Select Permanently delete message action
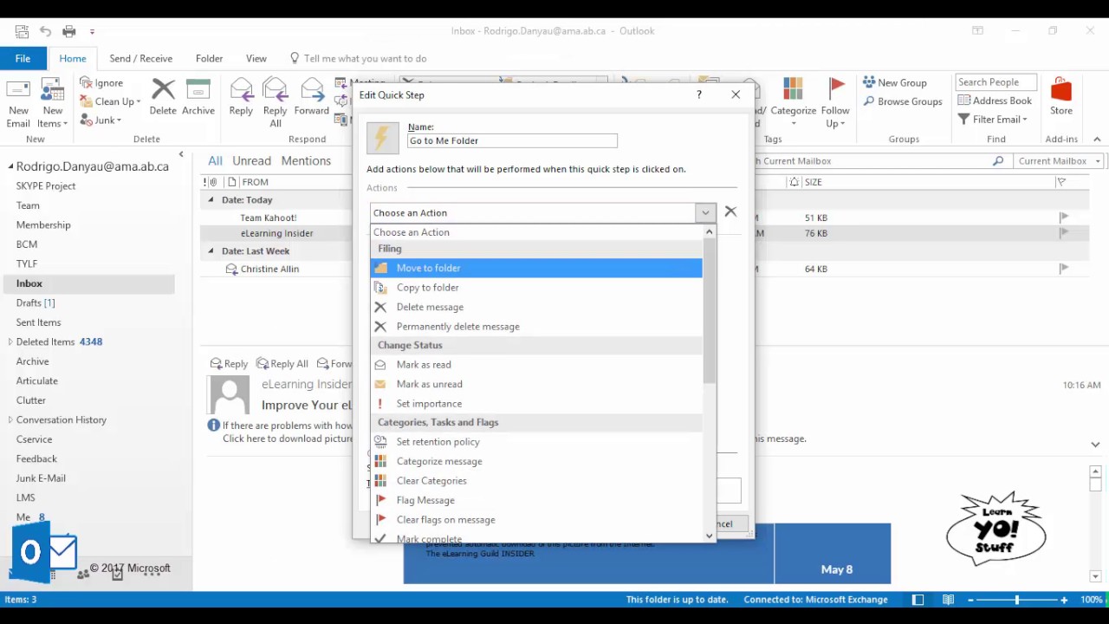The height and width of the screenshot is (624, 1109). coord(536,327)
